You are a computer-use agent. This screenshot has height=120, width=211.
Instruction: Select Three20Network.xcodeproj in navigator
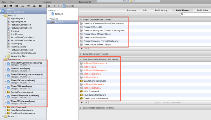coord(25,96)
